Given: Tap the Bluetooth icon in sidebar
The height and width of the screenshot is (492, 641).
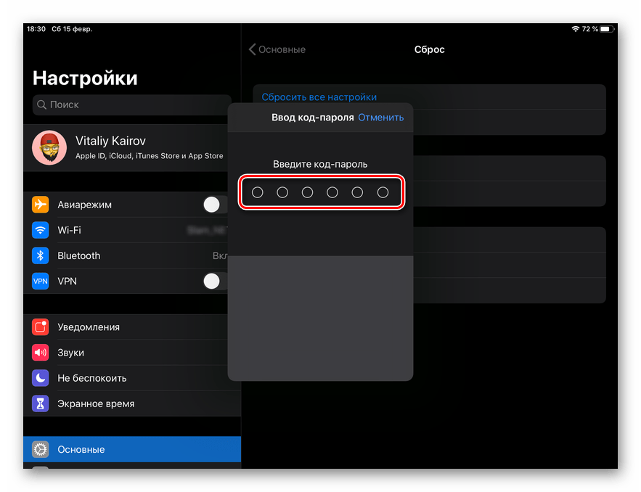Looking at the screenshot, I should pos(41,255).
